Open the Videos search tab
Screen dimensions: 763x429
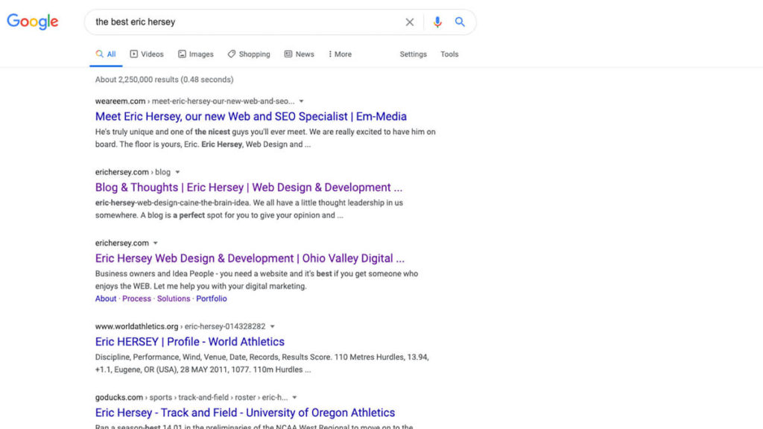pyautogui.click(x=147, y=54)
